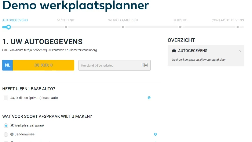Focus the yellow license plate field

43,65
